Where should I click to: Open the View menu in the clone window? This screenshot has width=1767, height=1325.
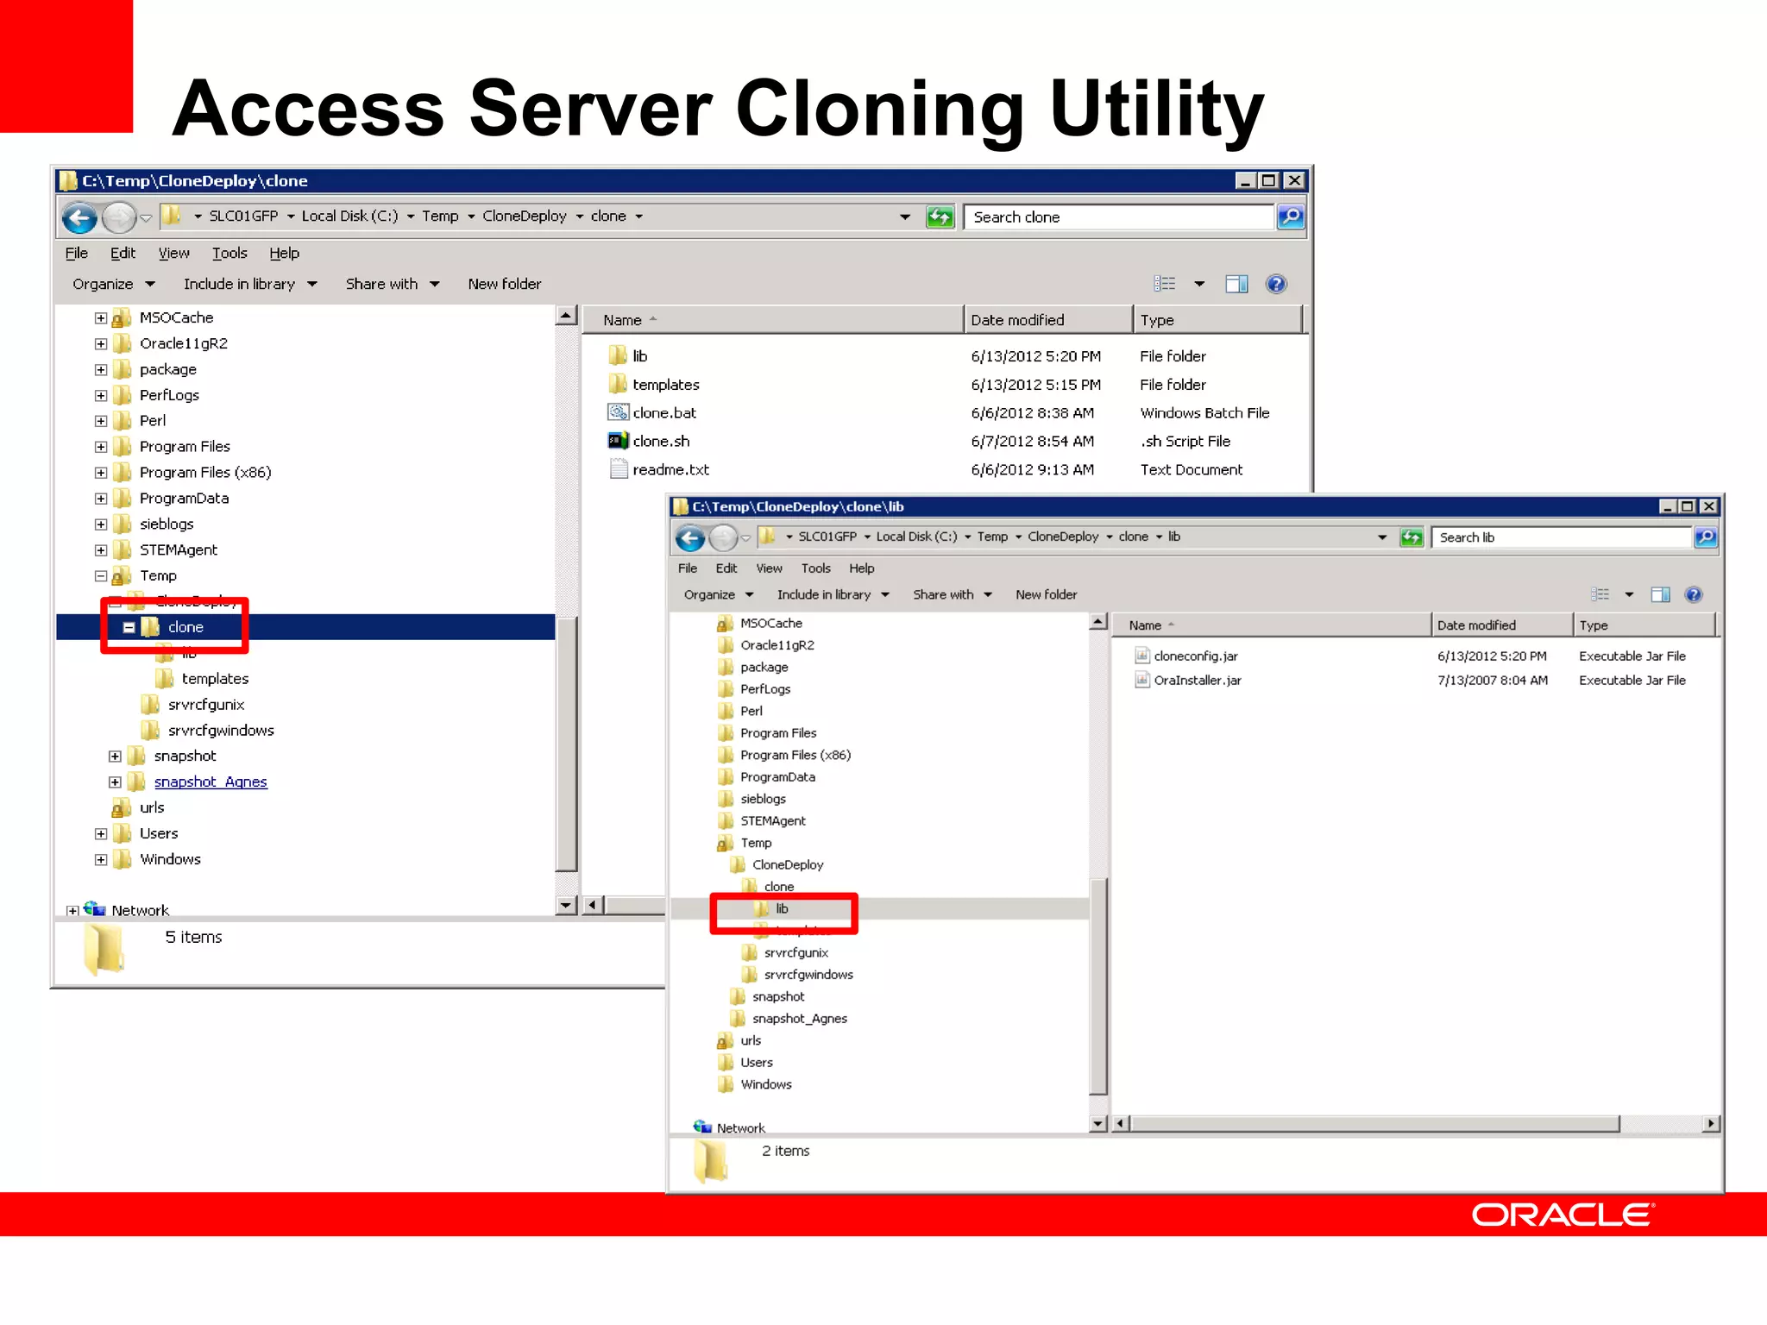(173, 253)
